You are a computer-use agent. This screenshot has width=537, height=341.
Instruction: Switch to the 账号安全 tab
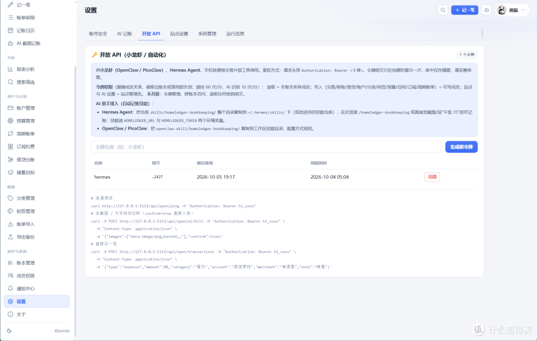point(98,33)
